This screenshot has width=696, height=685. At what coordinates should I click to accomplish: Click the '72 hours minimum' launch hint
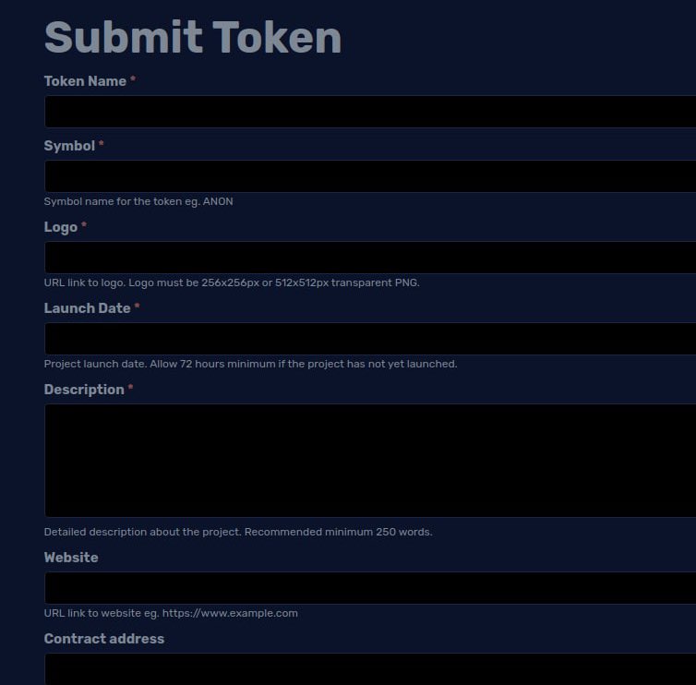[250, 364]
